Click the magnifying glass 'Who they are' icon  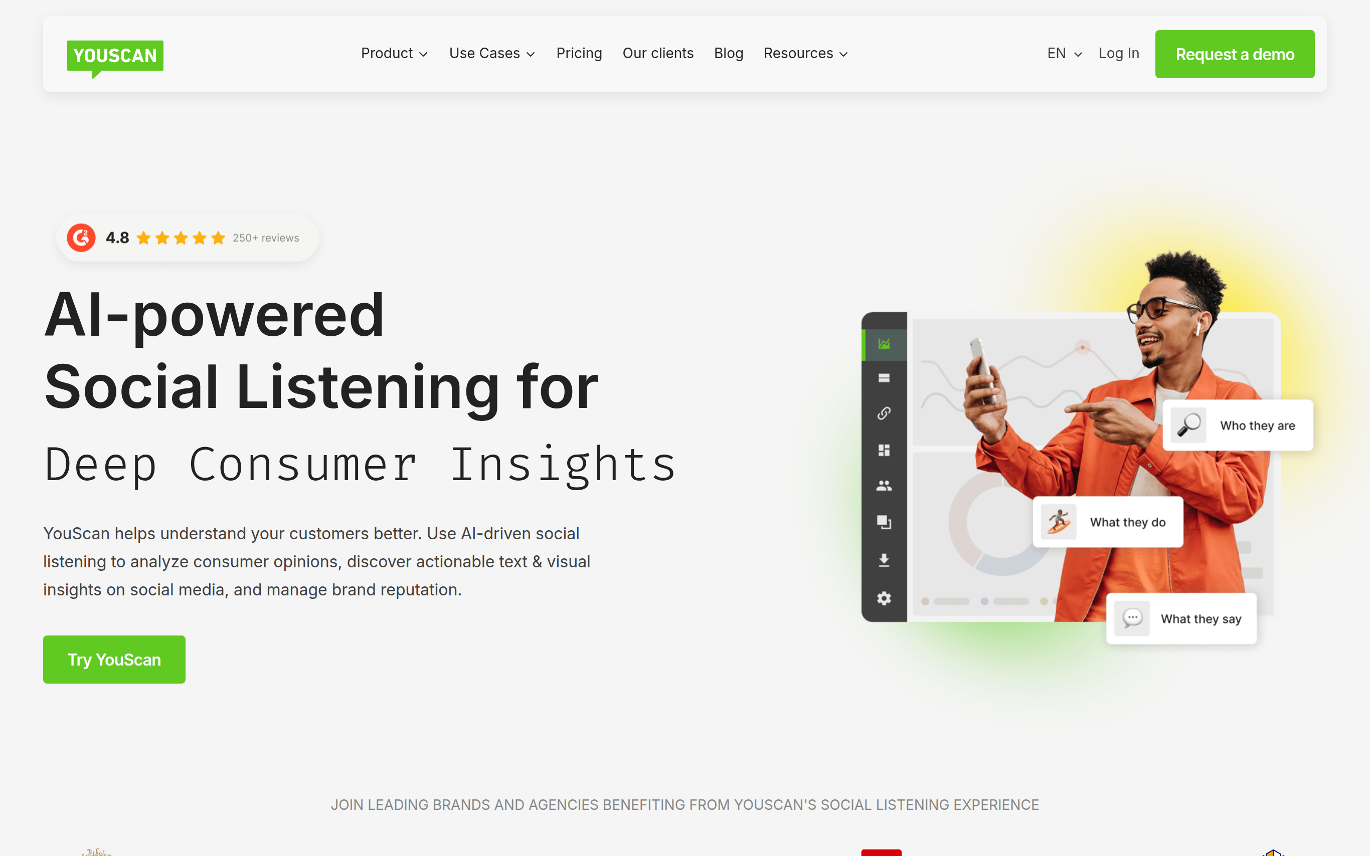coord(1188,425)
